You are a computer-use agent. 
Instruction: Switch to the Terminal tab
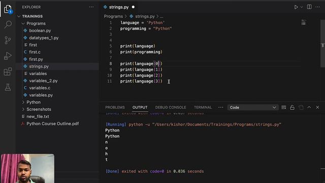tap(203, 107)
